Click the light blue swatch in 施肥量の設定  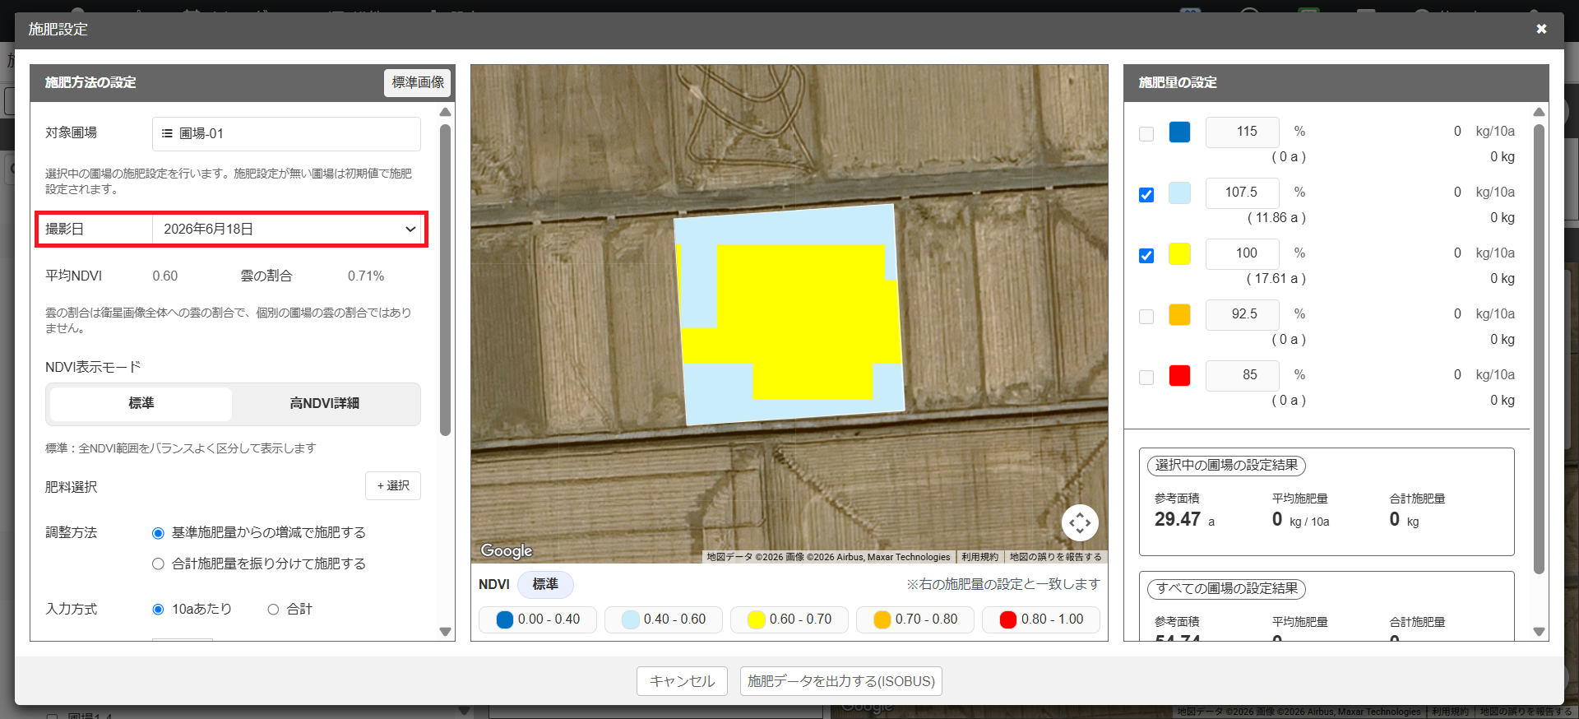(1179, 193)
